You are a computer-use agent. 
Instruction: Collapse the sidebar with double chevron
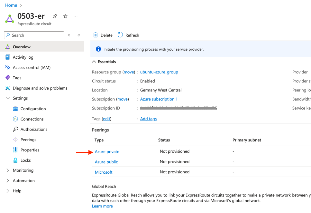tap(79, 35)
